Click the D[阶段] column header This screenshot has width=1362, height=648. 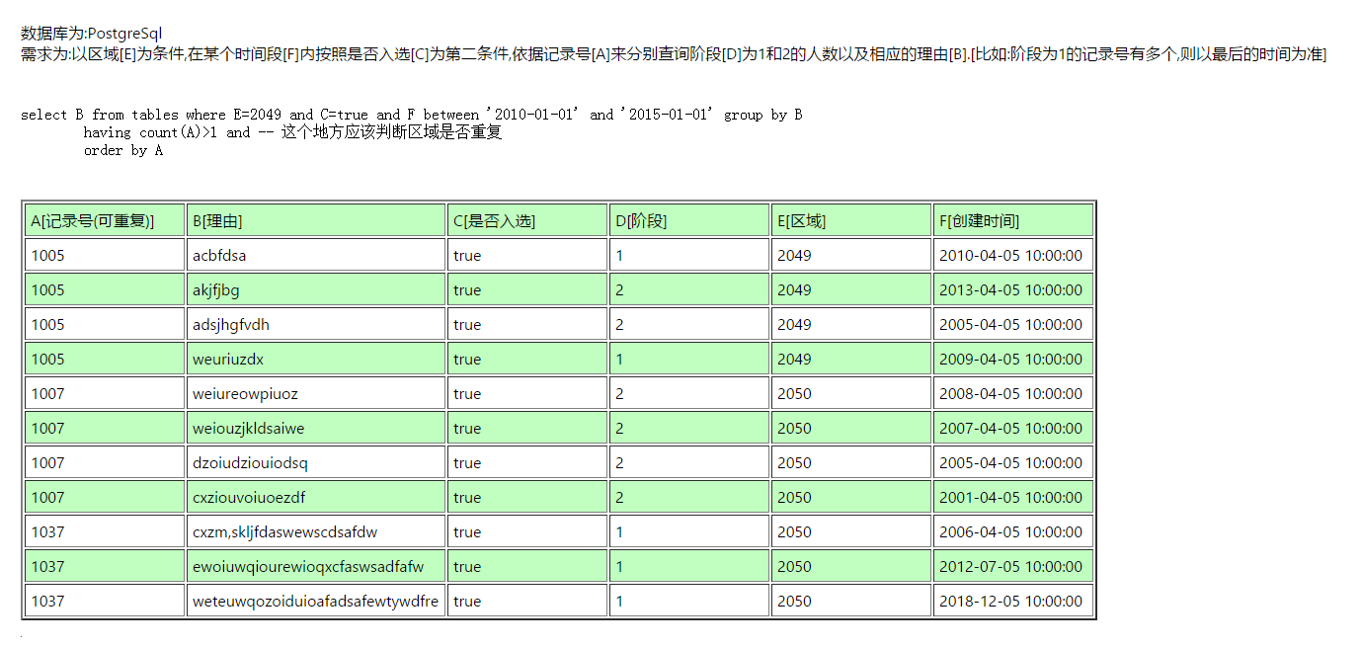689,221
